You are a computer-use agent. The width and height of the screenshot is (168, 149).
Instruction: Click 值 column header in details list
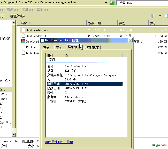coord(93,55)
